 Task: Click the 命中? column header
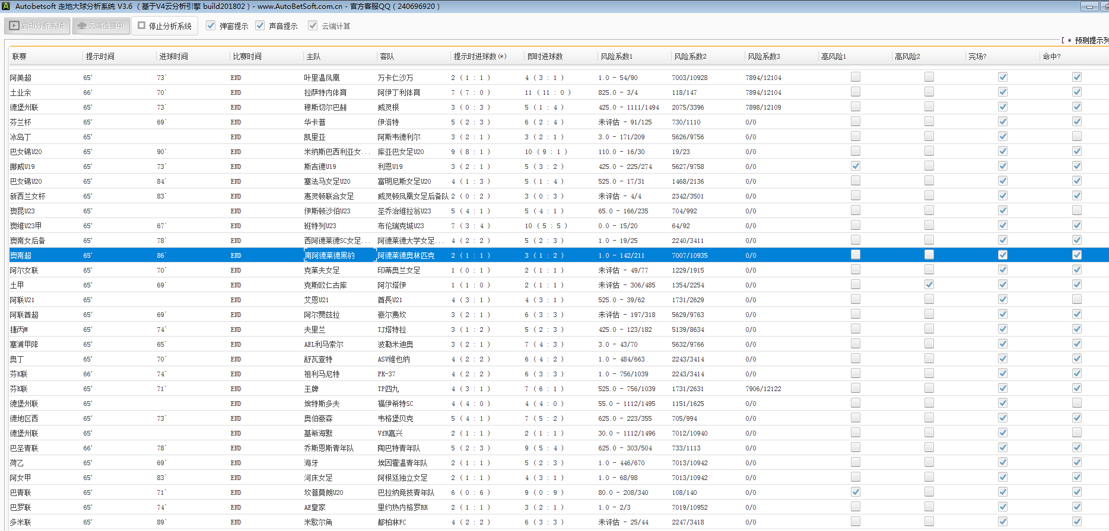point(1051,57)
